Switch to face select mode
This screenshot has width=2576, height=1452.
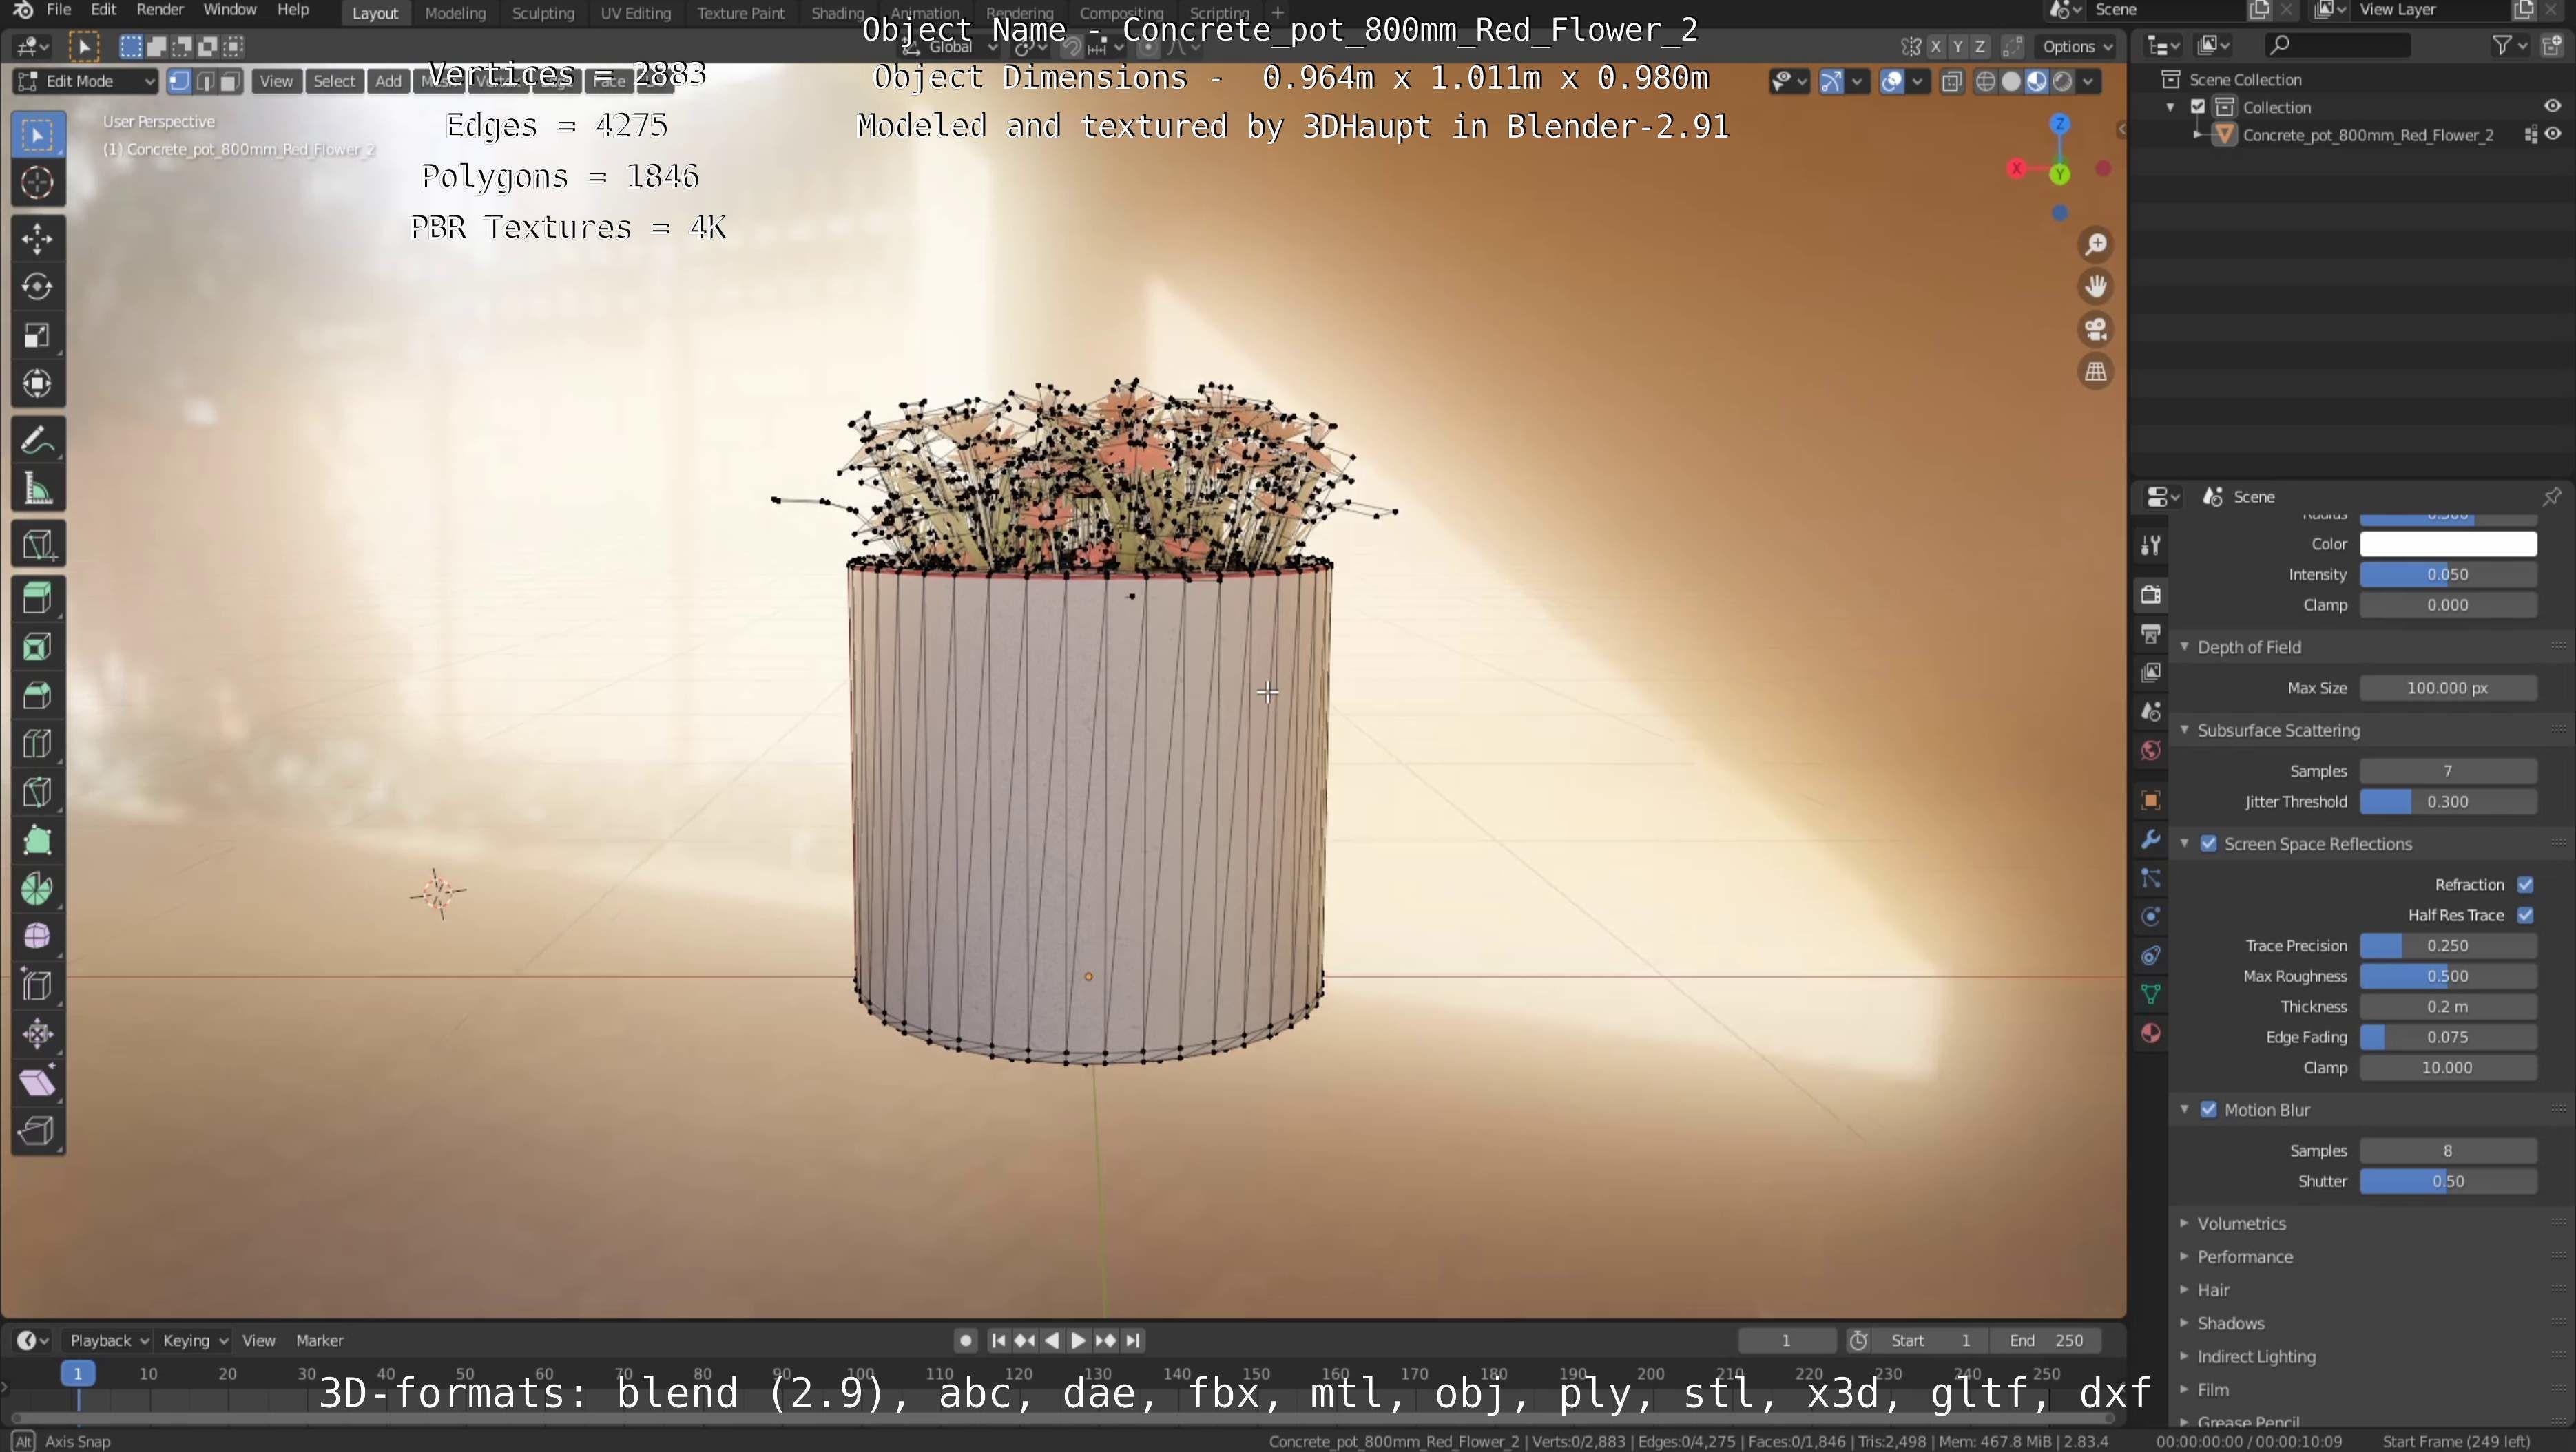230,82
